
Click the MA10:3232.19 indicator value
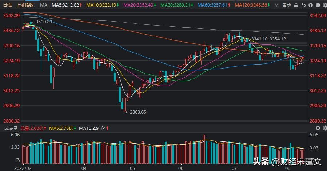click(x=101, y=5)
